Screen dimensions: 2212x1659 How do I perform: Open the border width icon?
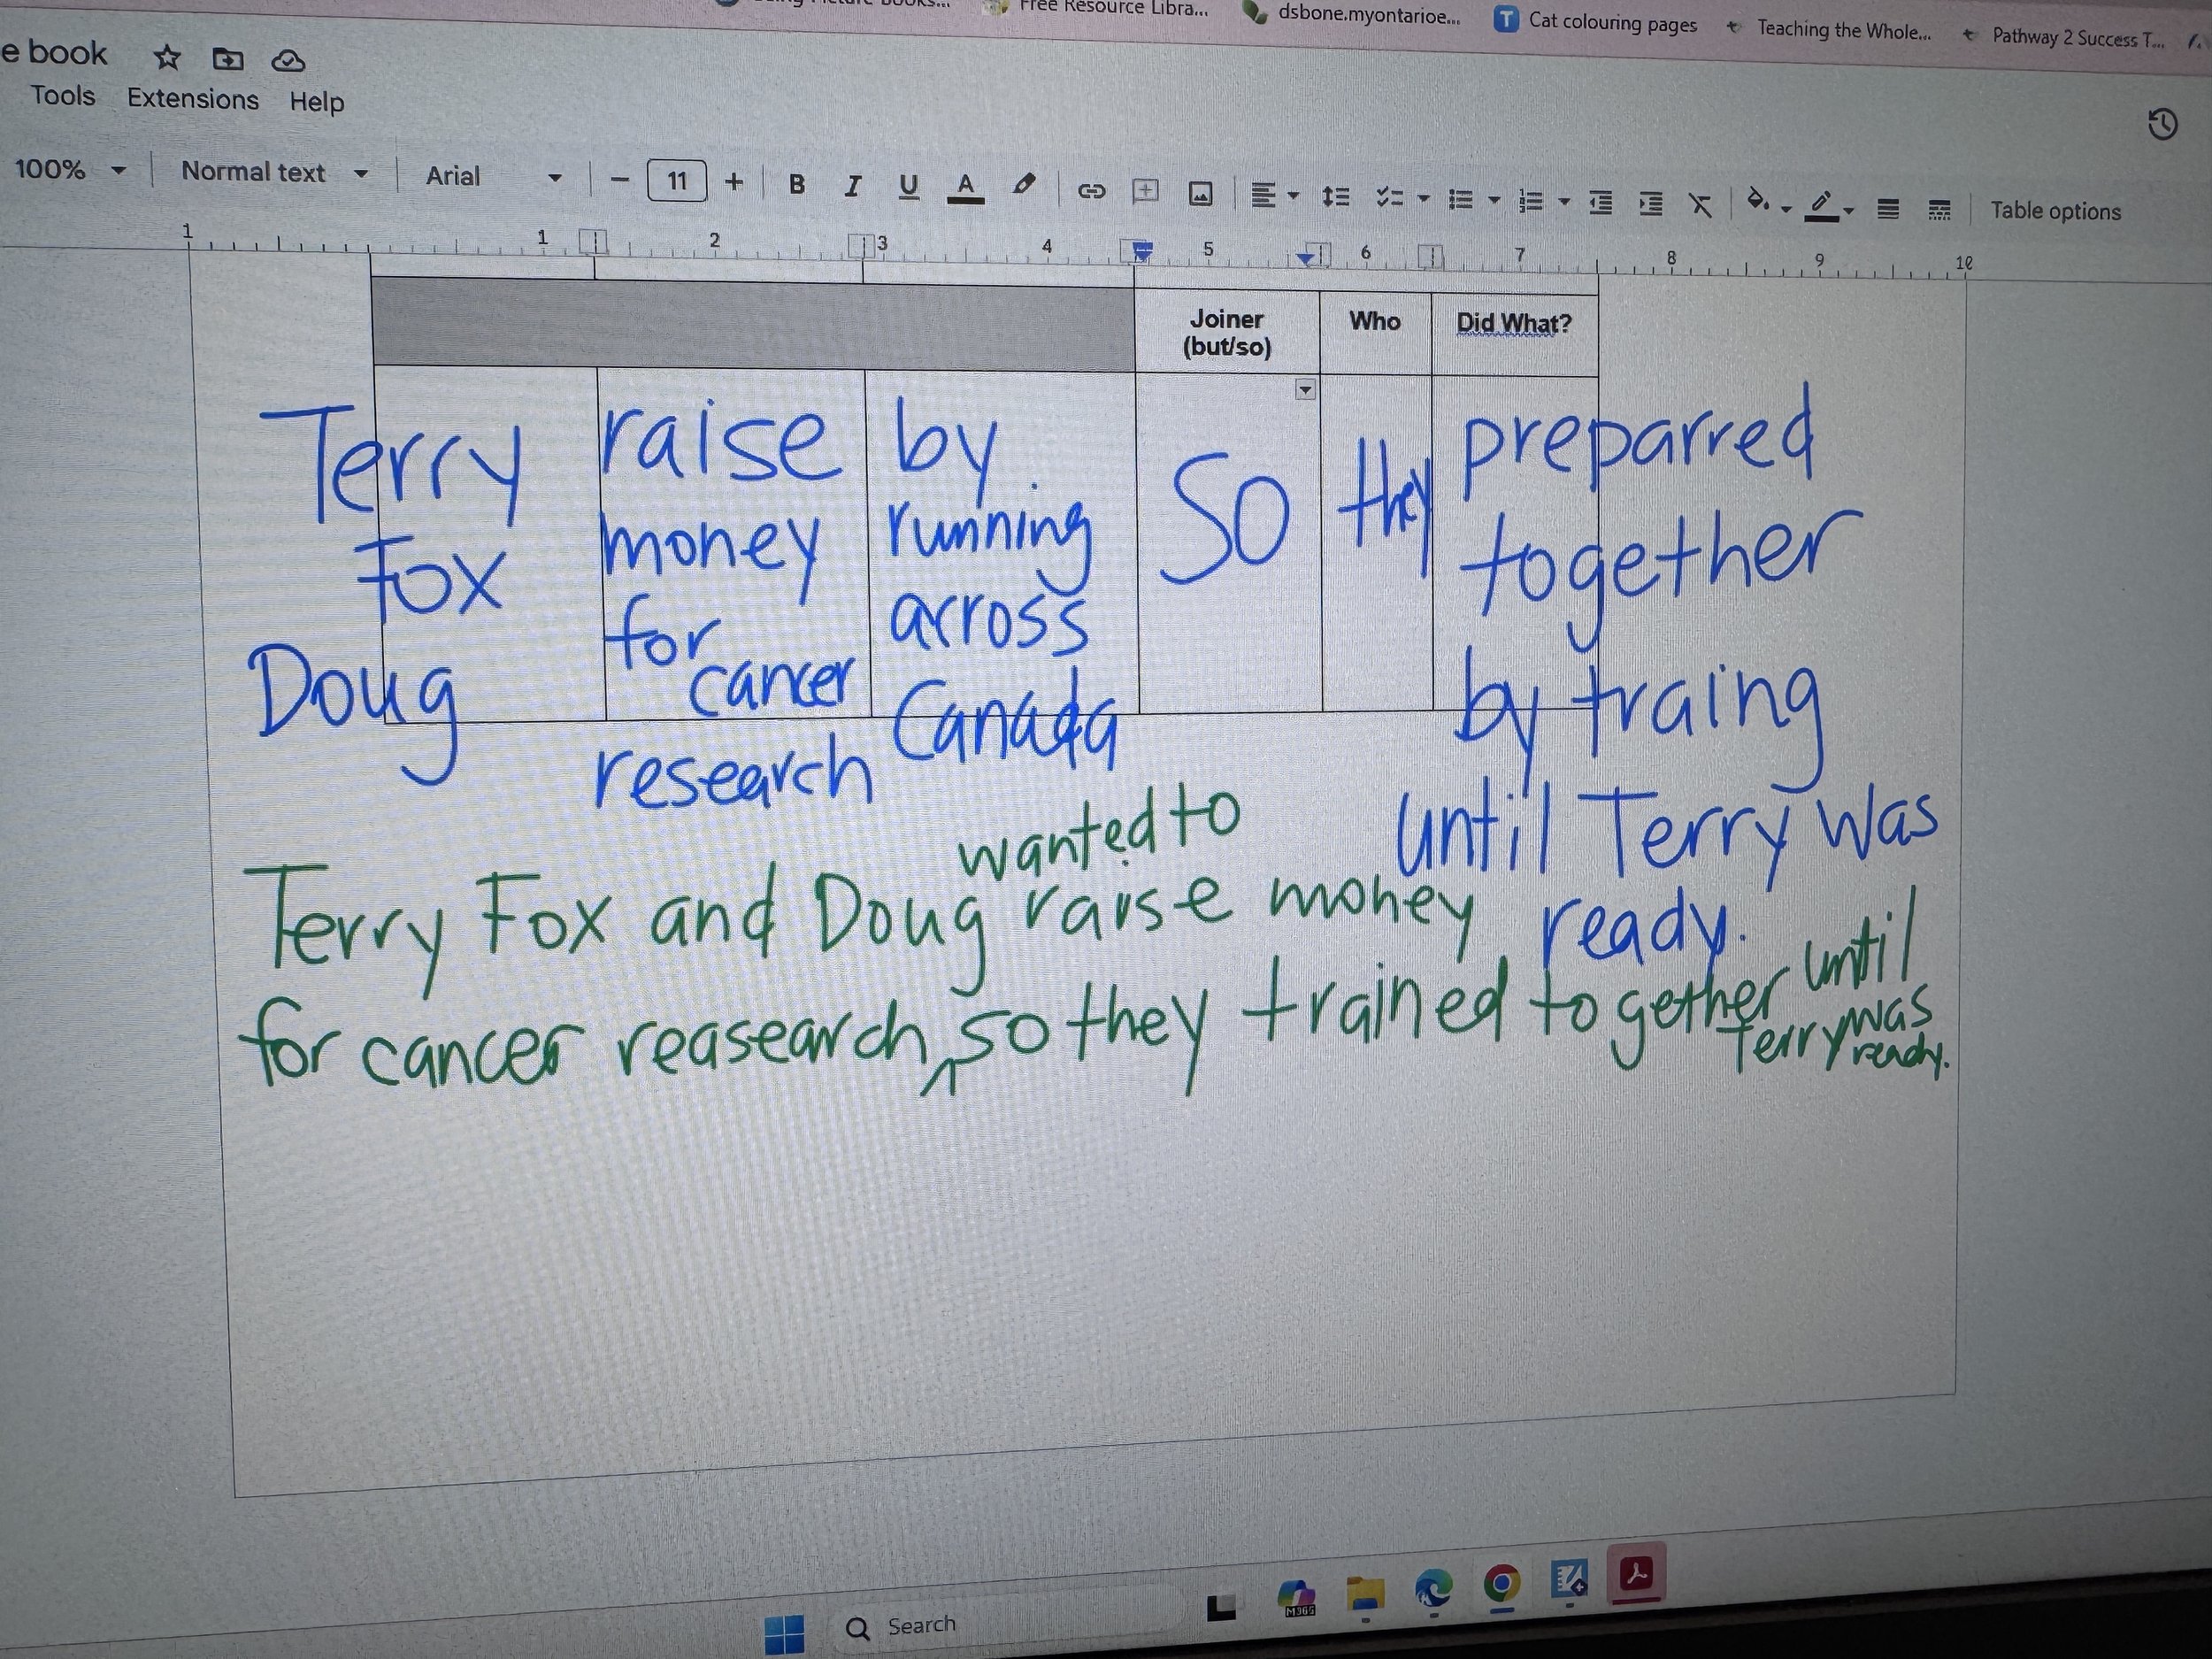click(1888, 209)
